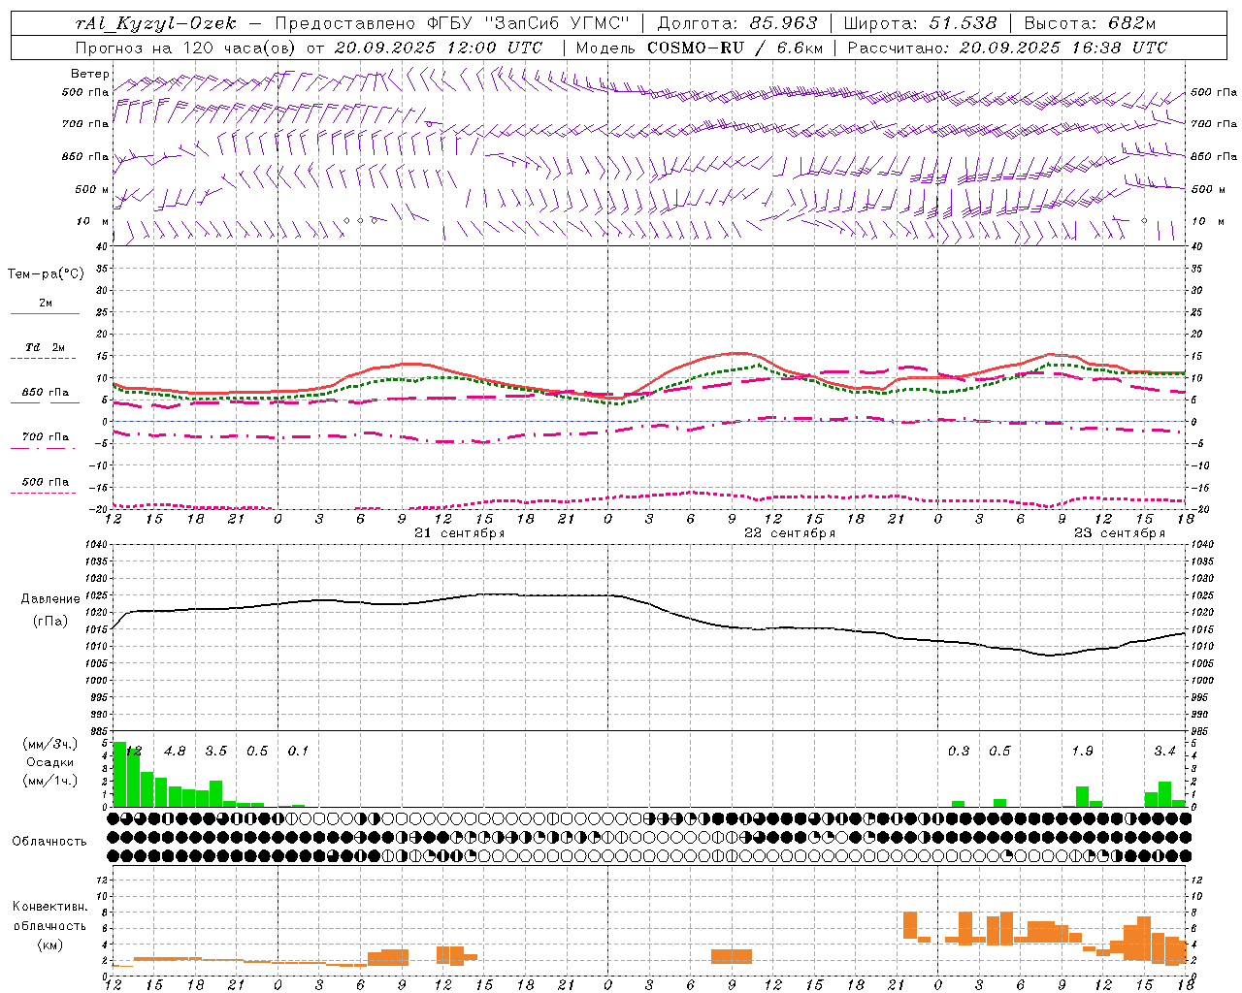Screen dimensions: 1242x993
Task: Click the forecast start time 20.09.2025 12:00 UTC
Action: click(x=439, y=48)
